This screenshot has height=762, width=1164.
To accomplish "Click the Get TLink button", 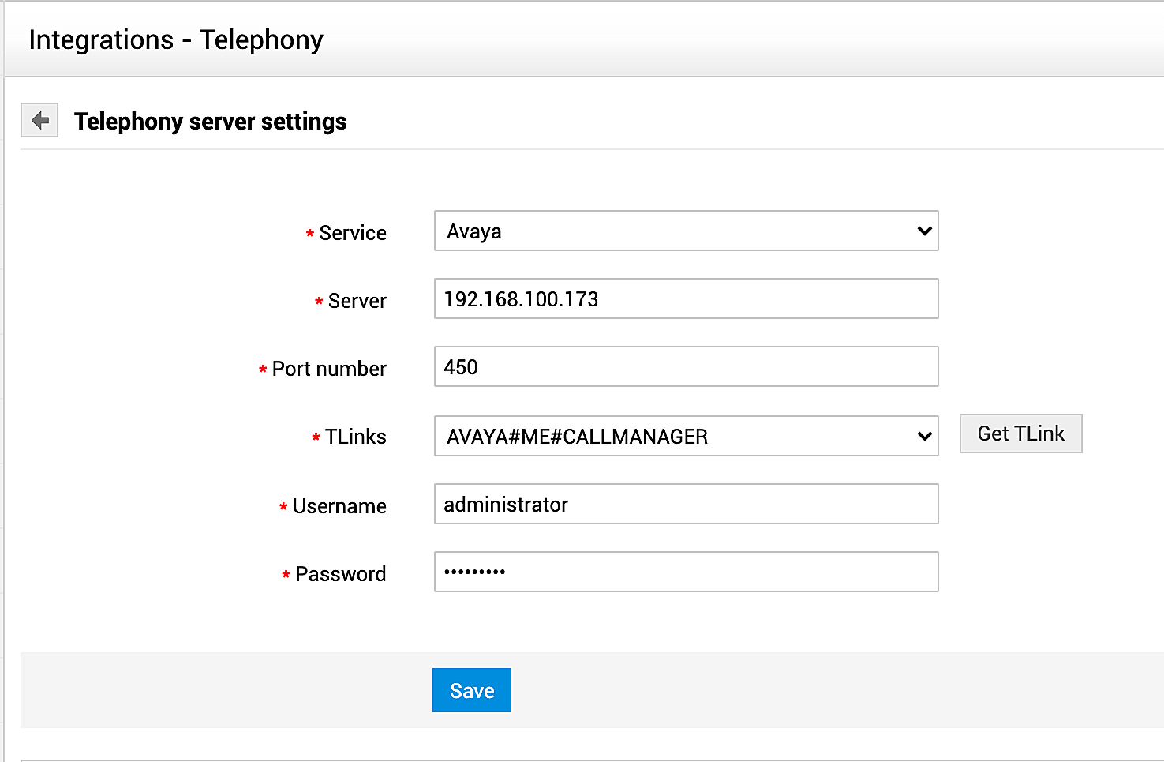I will 1020,434.
